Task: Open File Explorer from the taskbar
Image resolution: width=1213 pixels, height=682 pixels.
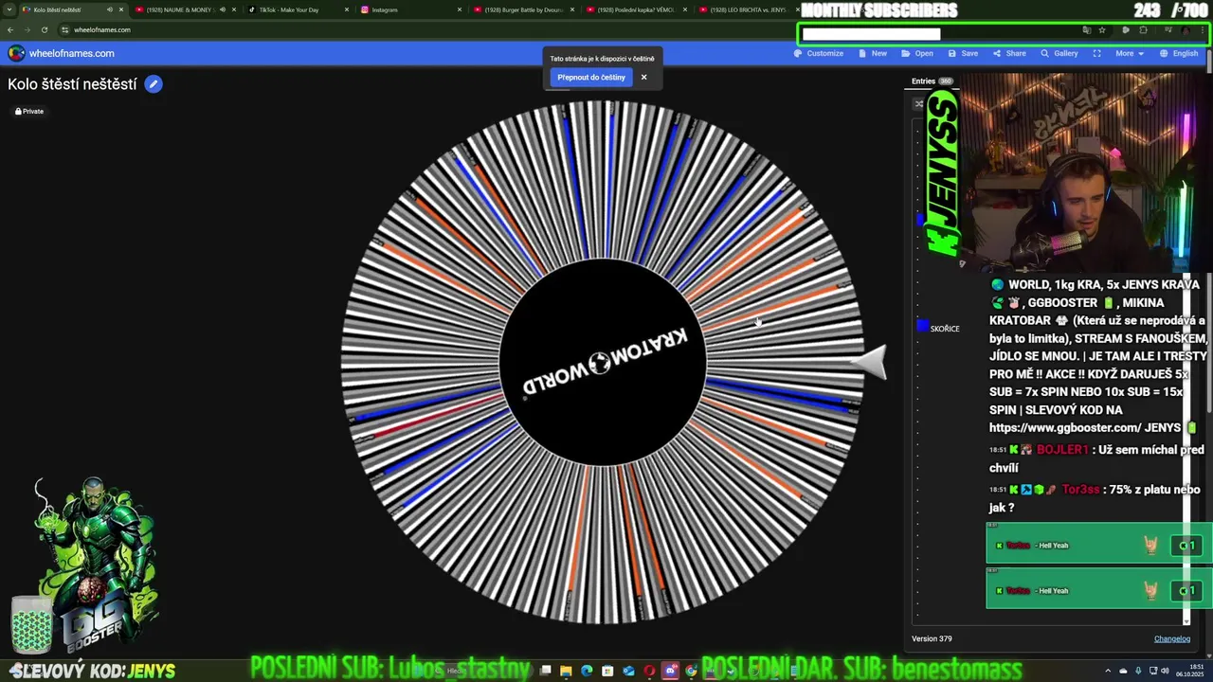Action: 566,671
